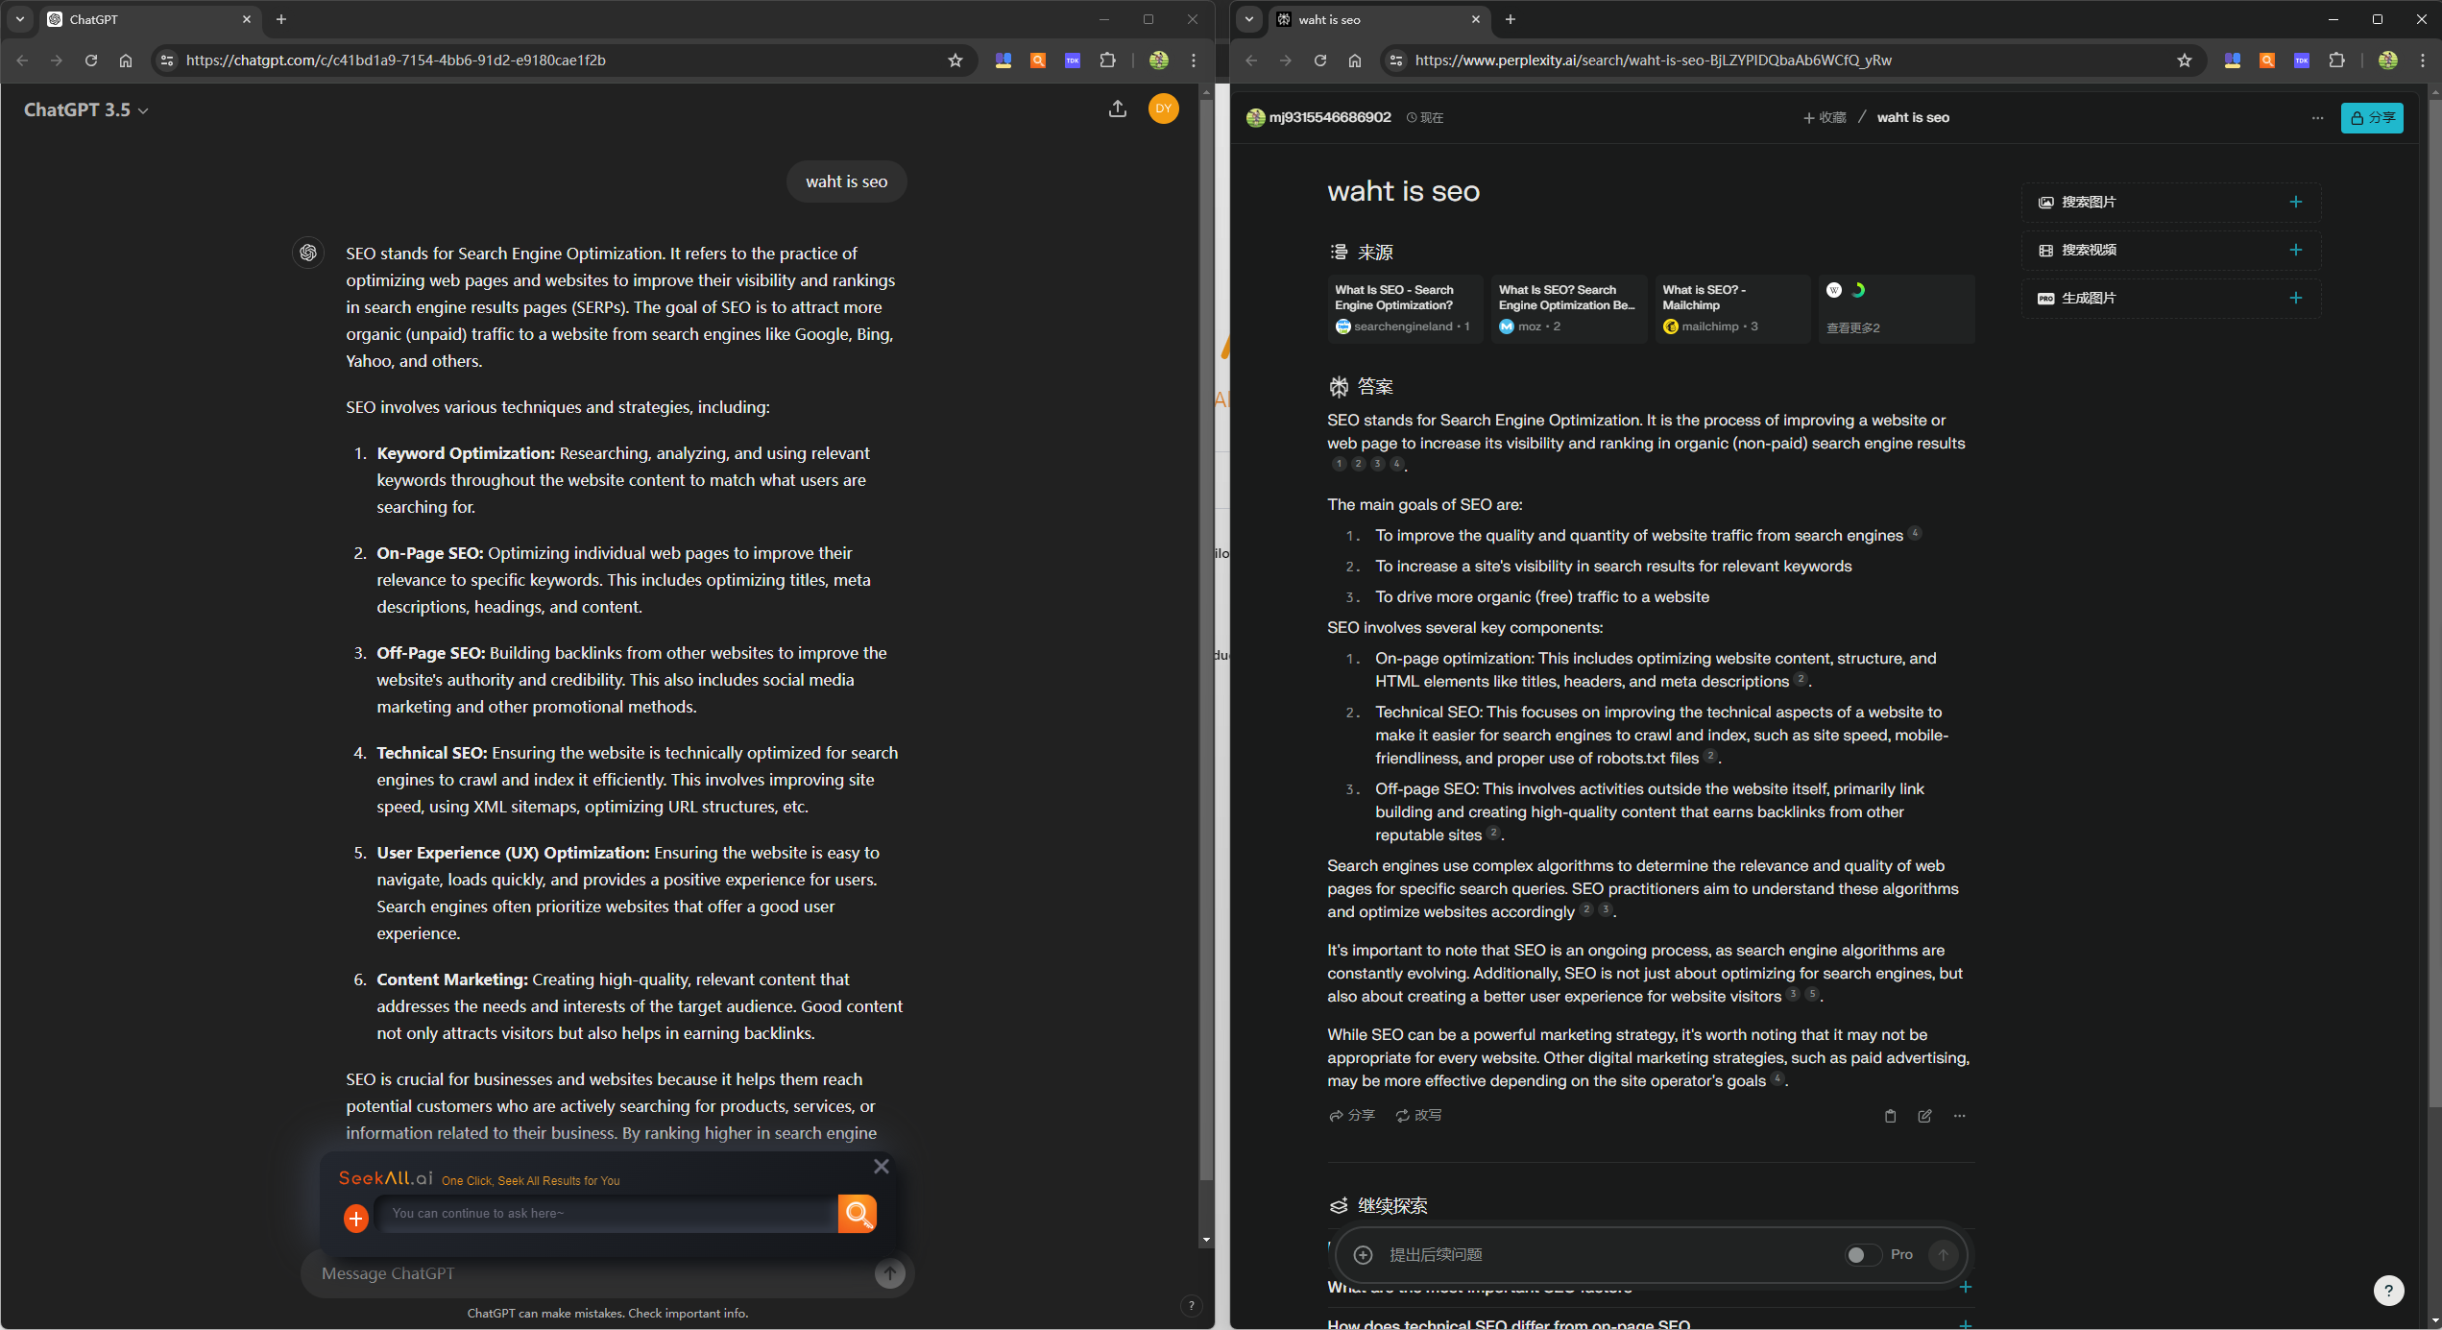The width and height of the screenshot is (2442, 1330).
Task: Open Perplexity help question mark button
Action: point(2388,1291)
